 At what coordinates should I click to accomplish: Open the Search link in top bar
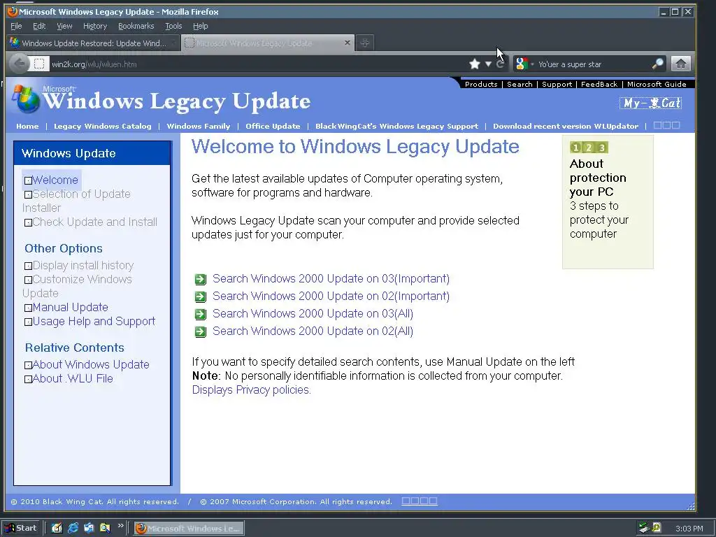(x=520, y=84)
